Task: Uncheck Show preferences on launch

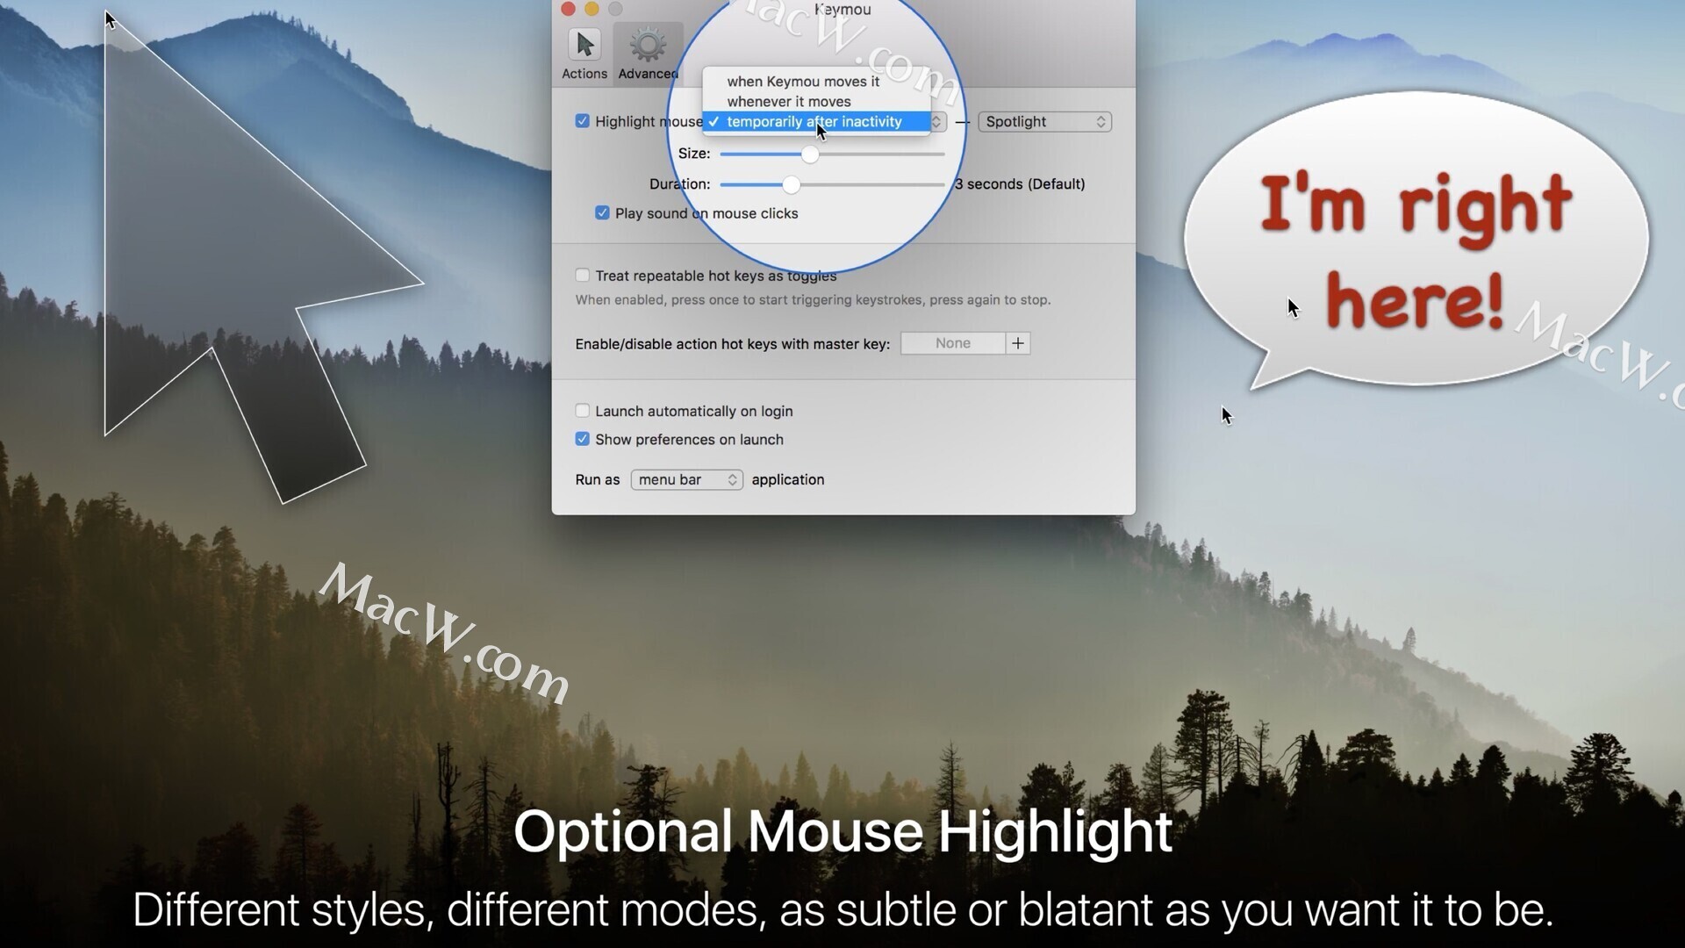Action: [x=582, y=439]
